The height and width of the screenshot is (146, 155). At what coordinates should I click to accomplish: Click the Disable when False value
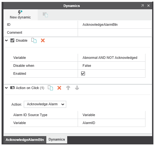coord(112,66)
